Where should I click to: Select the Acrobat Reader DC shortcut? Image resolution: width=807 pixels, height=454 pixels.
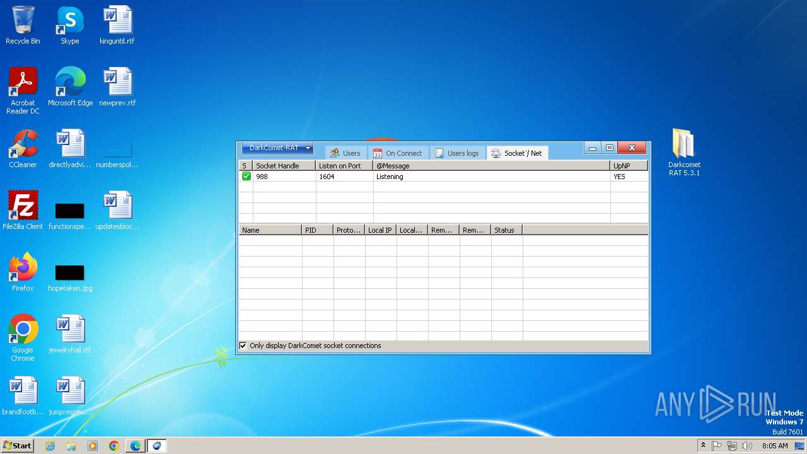pyautogui.click(x=23, y=91)
